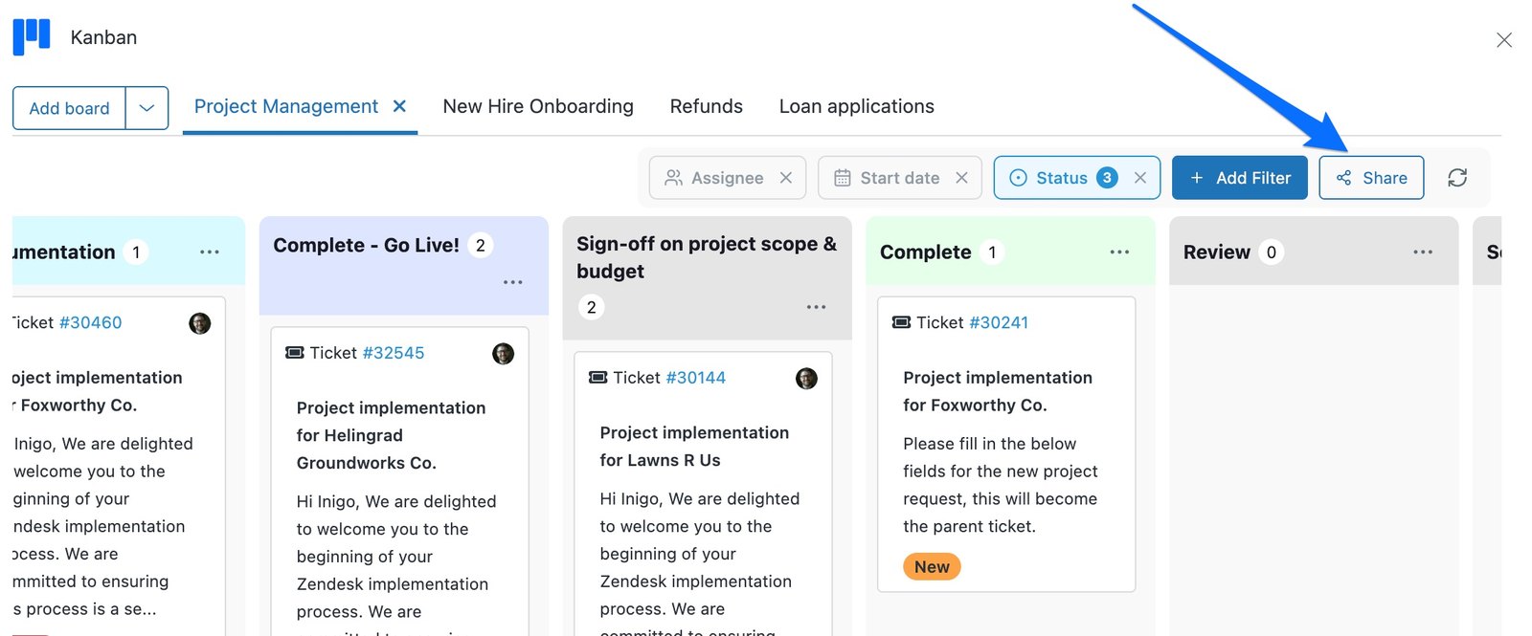Viewport: 1532px width, 636px height.
Task: Click the Add Filter button
Action: pyautogui.click(x=1240, y=178)
